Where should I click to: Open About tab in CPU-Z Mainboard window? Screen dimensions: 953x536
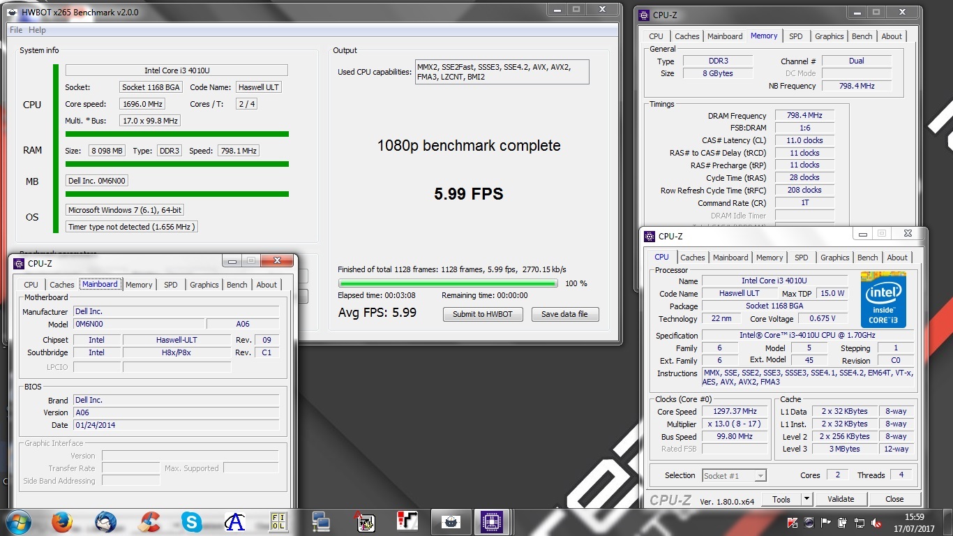coord(267,285)
